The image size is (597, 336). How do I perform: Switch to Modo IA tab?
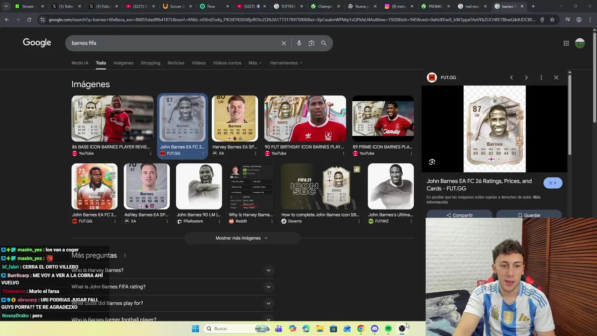[x=80, y=63]
